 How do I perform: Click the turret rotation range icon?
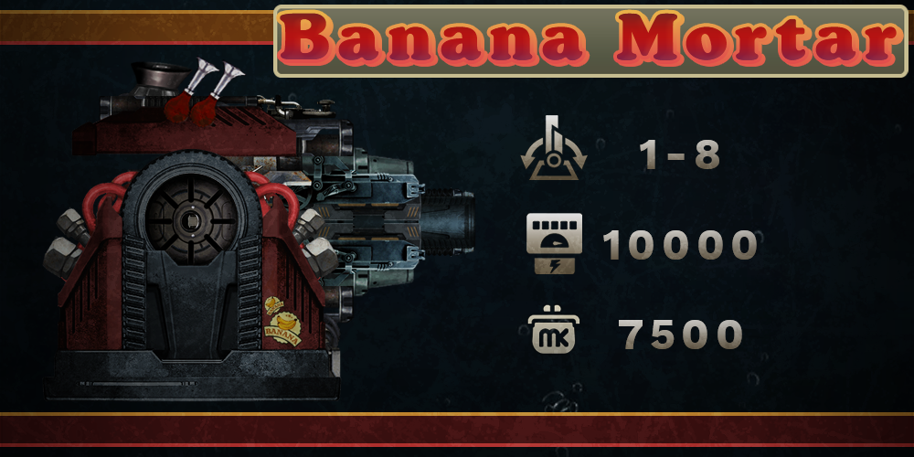tap(554, 148)
